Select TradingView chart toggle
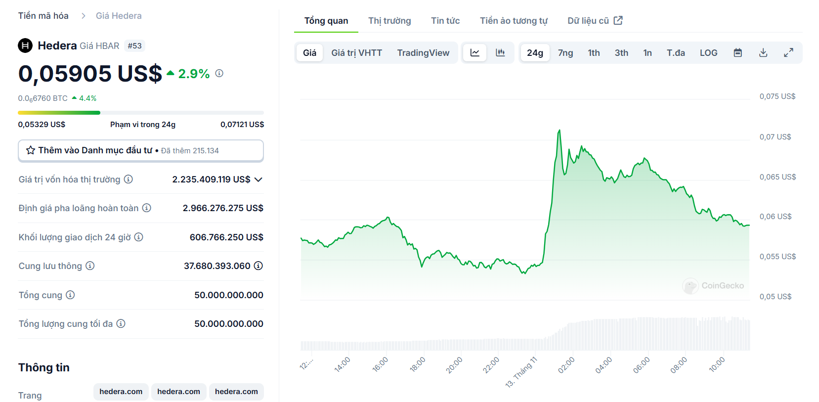This screenshot has height=402, width=819. [x=423, y=52]
